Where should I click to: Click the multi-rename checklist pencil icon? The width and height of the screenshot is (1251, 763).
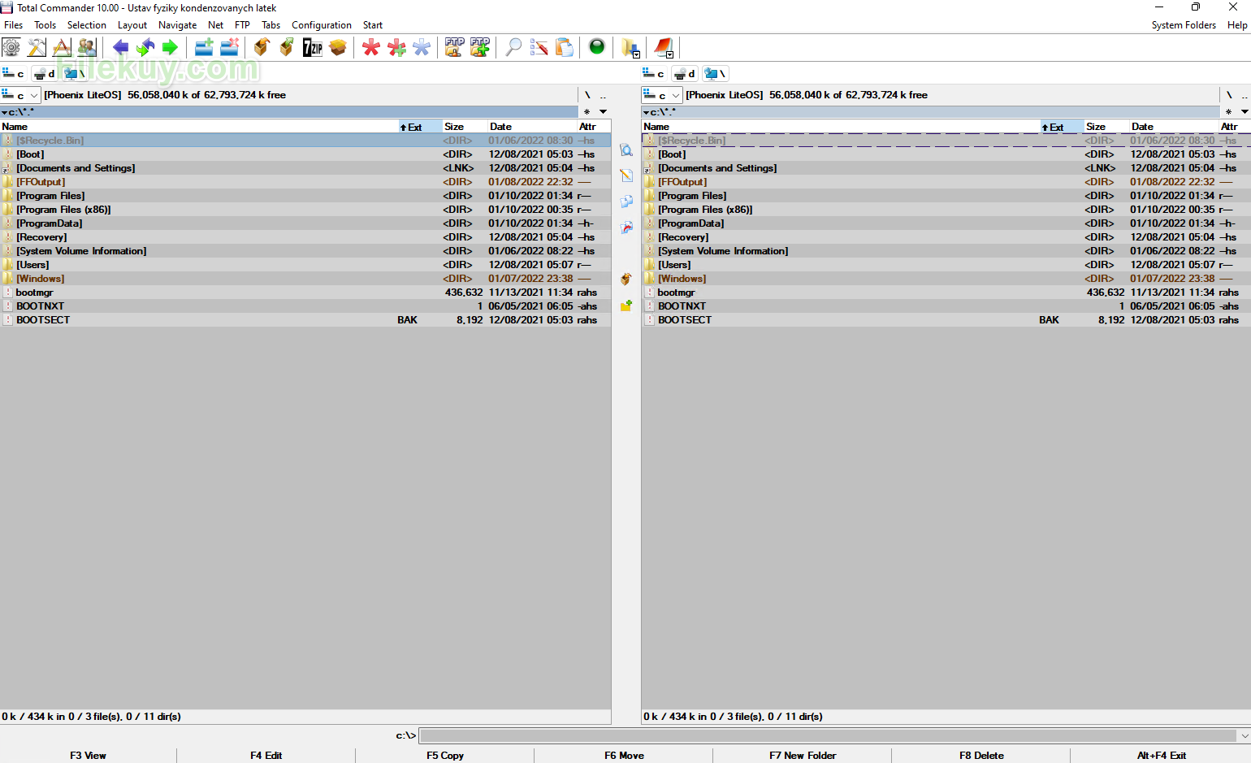pos(539,47)
